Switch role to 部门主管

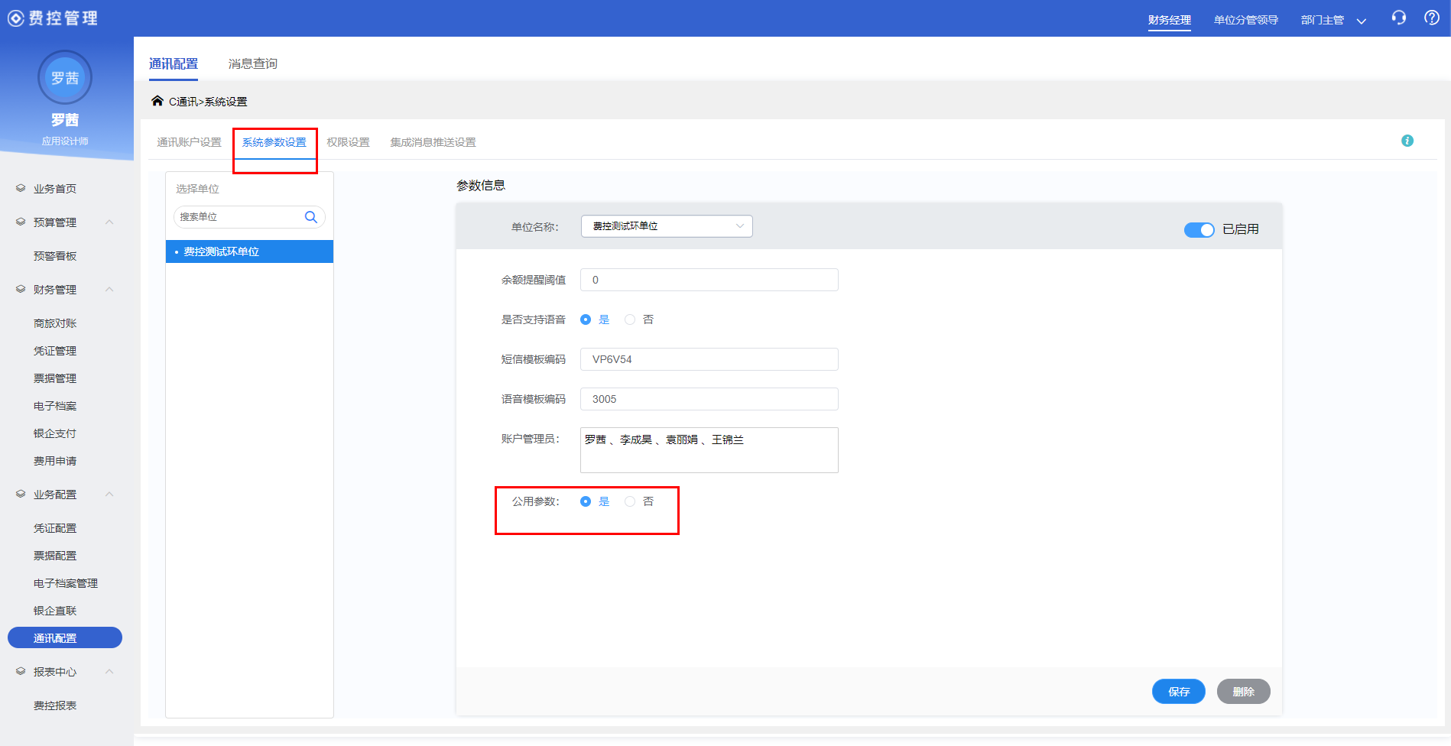click(x=1323, y=20)
